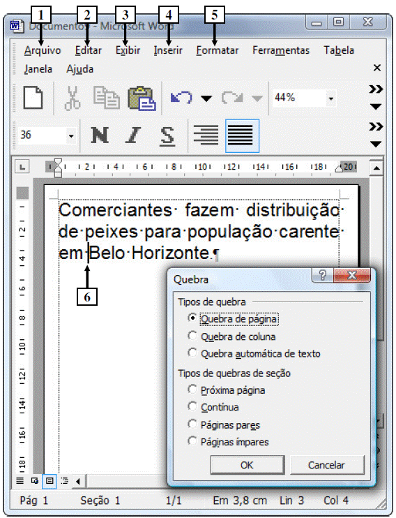Click the word Comerciantes in the document
The image size is (396, 518).
[x=115, y=210]
